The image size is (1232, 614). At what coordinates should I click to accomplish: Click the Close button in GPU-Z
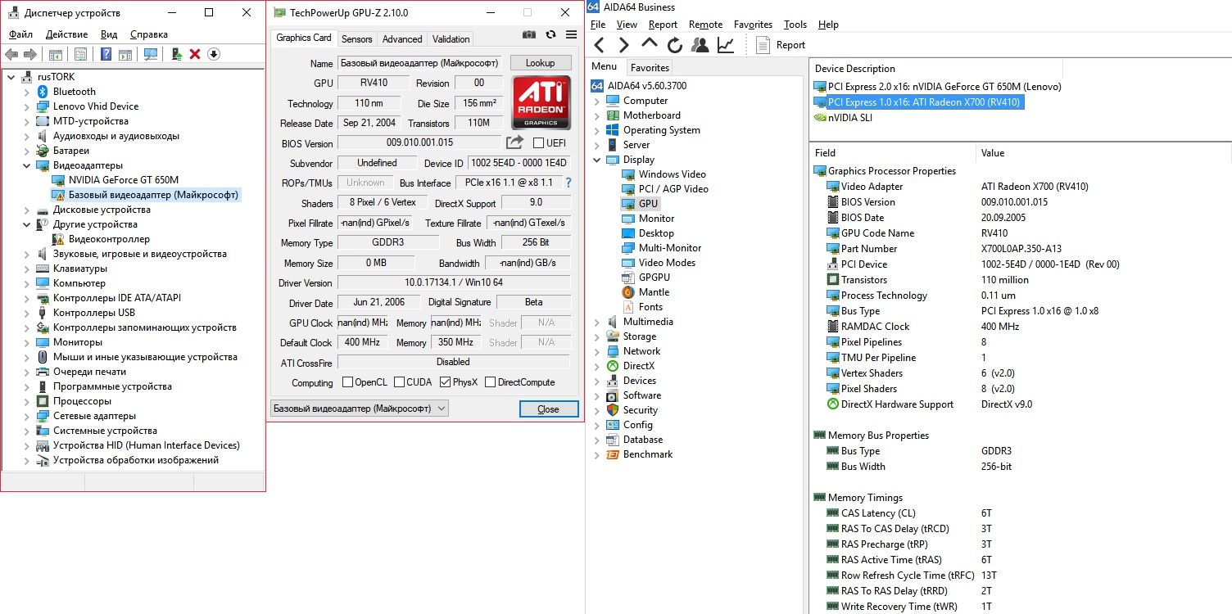point(548,409)
